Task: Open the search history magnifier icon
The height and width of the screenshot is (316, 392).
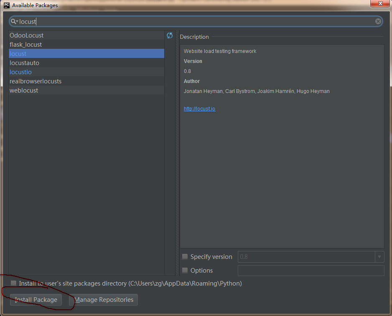Action: coord(14,21)
